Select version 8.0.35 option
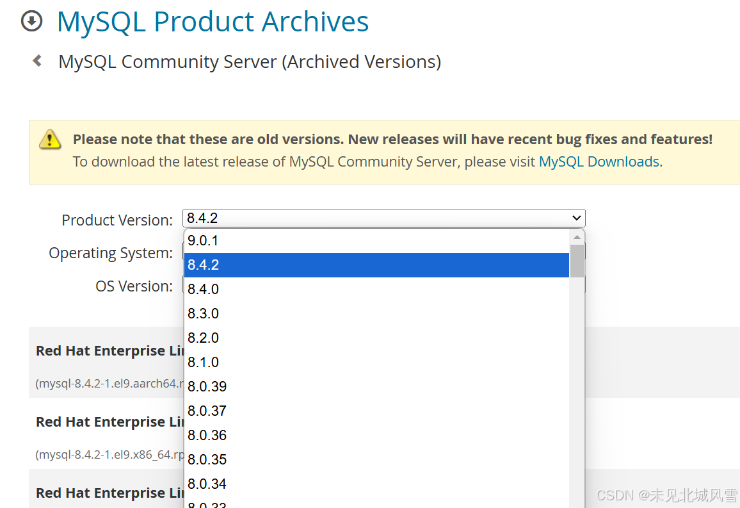The width and height of the screenshot is (740, 508). tap(376, 459)
